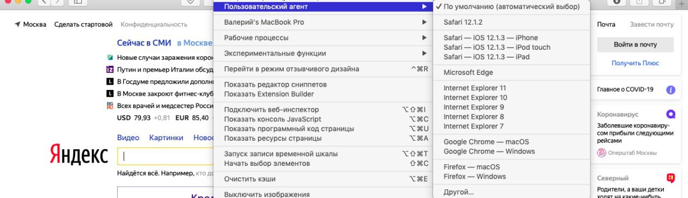688x198 pixels.
Task: Click the source icon before В Москве закроют фитнес-клубы
Action: click(x=110, y=94)
